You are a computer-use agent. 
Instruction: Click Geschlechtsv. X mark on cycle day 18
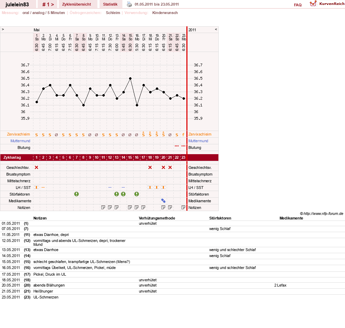150,168
